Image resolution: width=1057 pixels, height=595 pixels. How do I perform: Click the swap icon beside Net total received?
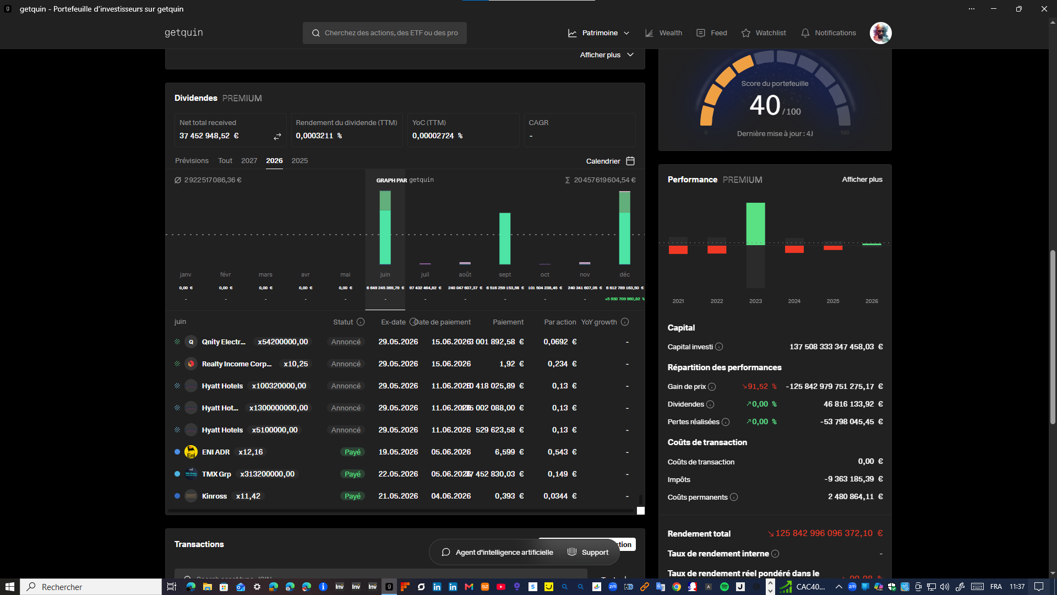(x=277, y=136)
